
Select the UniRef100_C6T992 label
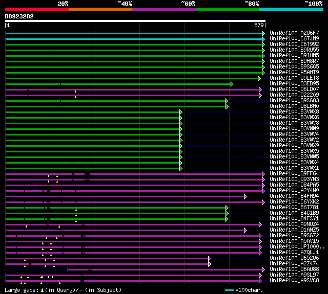[294, 44]
